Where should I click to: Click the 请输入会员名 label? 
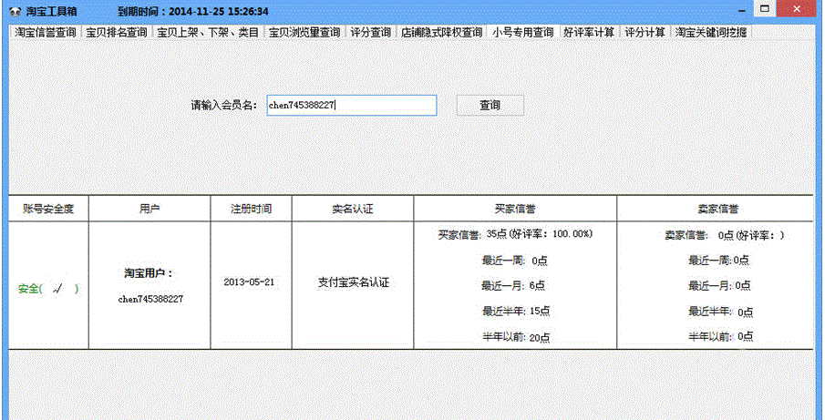point(223,105)
